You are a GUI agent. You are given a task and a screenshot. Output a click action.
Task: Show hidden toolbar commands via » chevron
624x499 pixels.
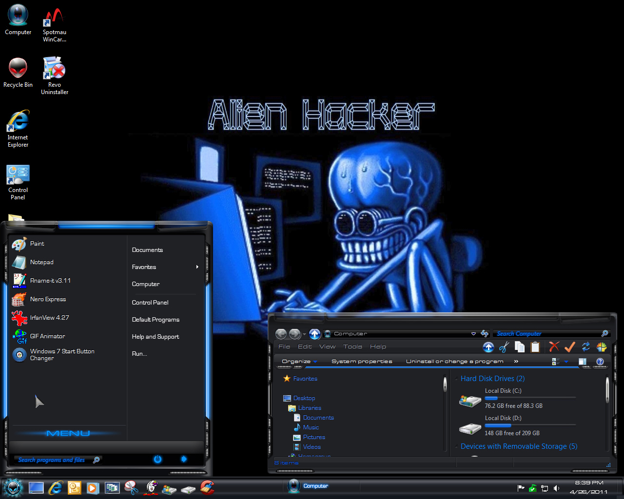516,362
